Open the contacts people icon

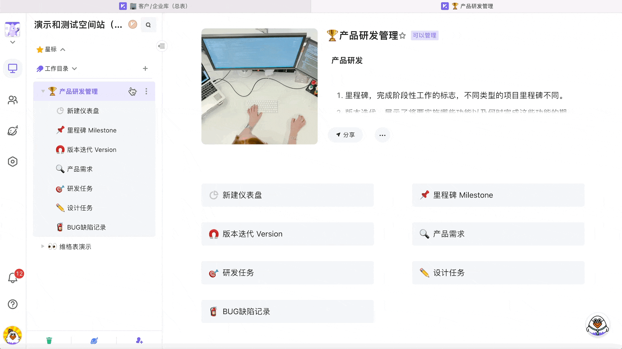(x=13, y=100)
